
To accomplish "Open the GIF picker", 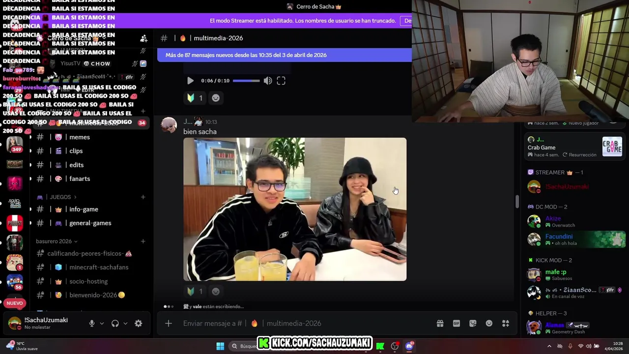I will [457, 323].
